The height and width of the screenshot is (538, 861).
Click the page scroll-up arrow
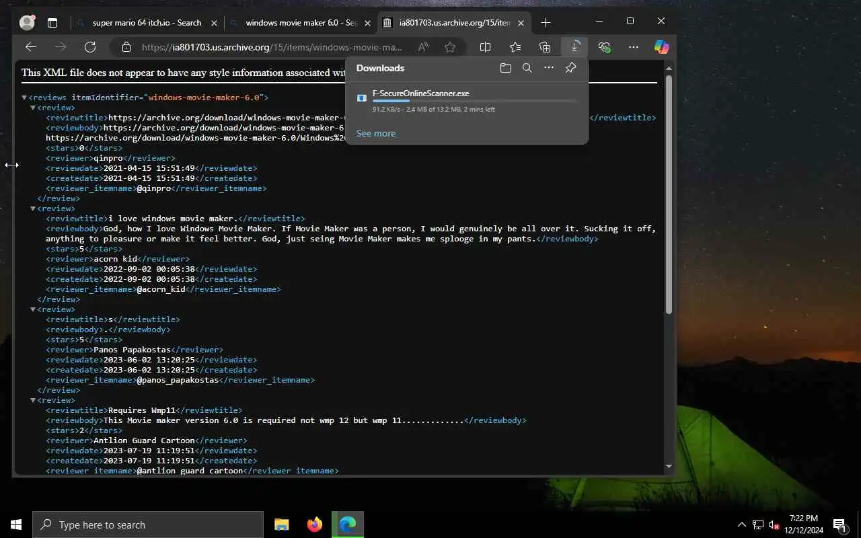point(669,68)
